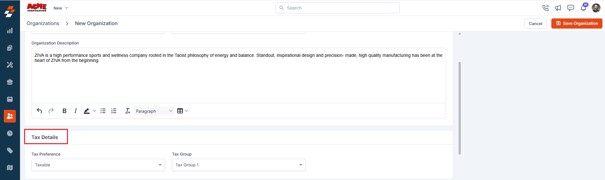
Task: Click inside Organization Description text area
Action: click(239, 76)
